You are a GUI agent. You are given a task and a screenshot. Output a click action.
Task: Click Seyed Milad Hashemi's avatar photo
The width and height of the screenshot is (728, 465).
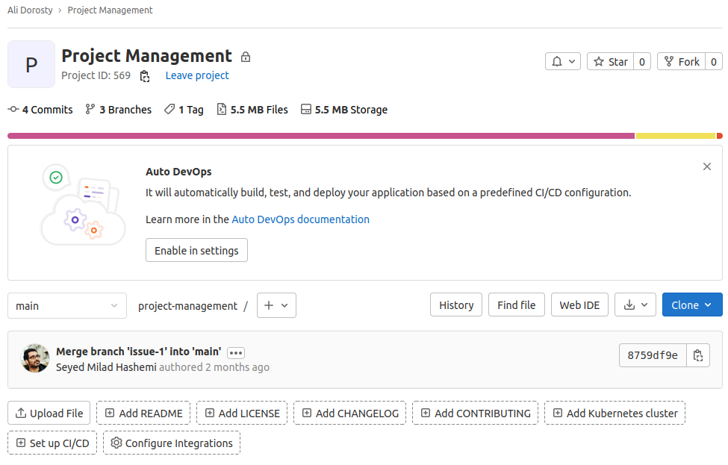[x=35, y=359]
